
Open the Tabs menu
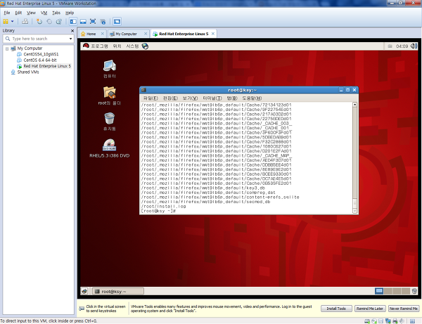click(x=56, y=13)
